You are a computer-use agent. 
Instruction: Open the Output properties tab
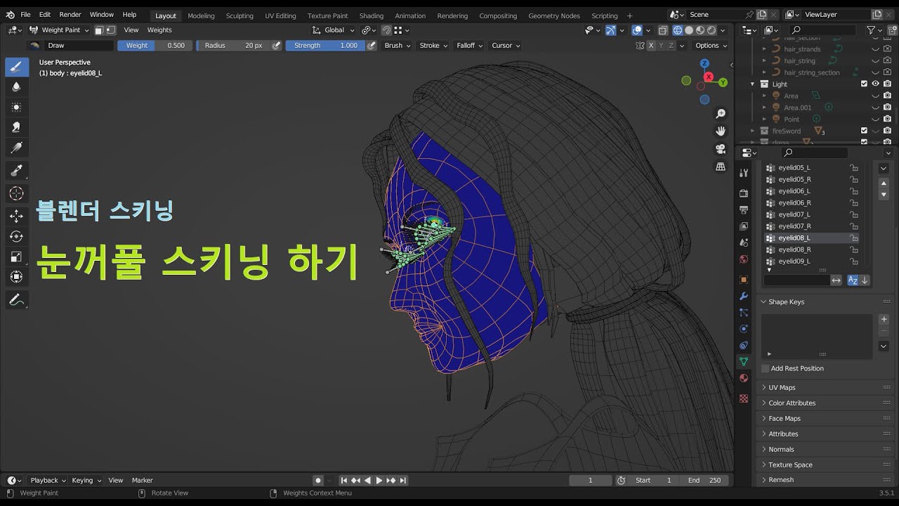click(x=744, y=209)
